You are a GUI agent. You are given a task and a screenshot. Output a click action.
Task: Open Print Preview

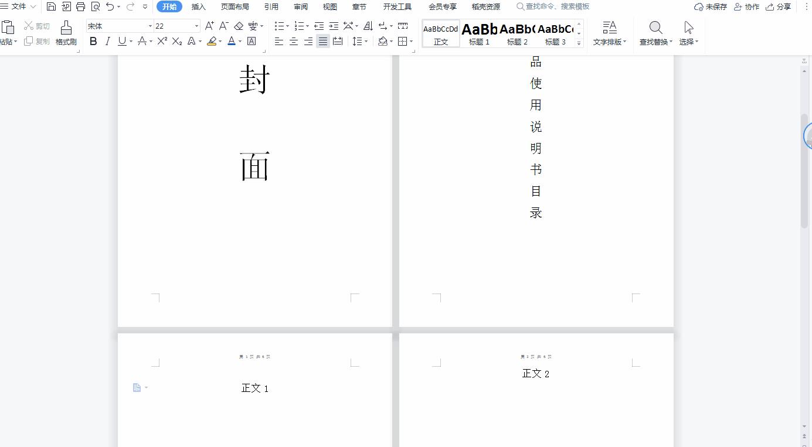(x=95, y=7)
